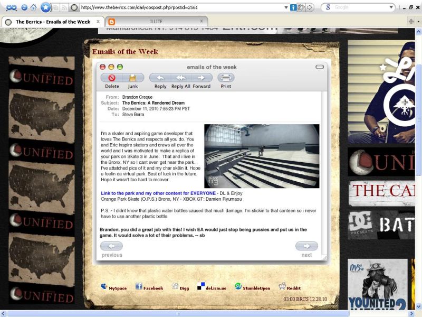
Task: Click the red close dot in email window
Action: pyautogui.click(x=102, y=67)
